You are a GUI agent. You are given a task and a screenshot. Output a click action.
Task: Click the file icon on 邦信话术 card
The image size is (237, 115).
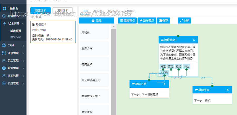tap(33, 25)
